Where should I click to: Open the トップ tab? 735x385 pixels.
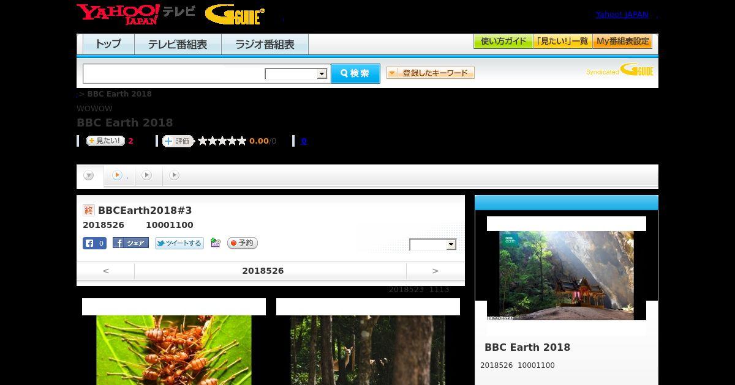tap(108, 44)
